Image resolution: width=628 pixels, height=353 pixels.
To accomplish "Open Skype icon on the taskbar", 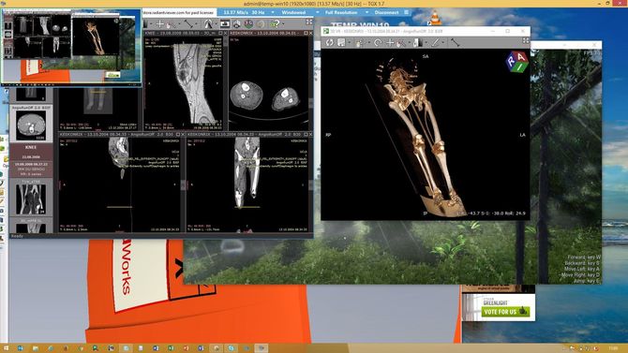I will (232, 348).
